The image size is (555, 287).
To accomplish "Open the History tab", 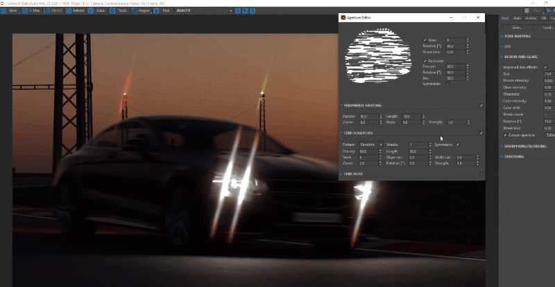I will point(531,17).
